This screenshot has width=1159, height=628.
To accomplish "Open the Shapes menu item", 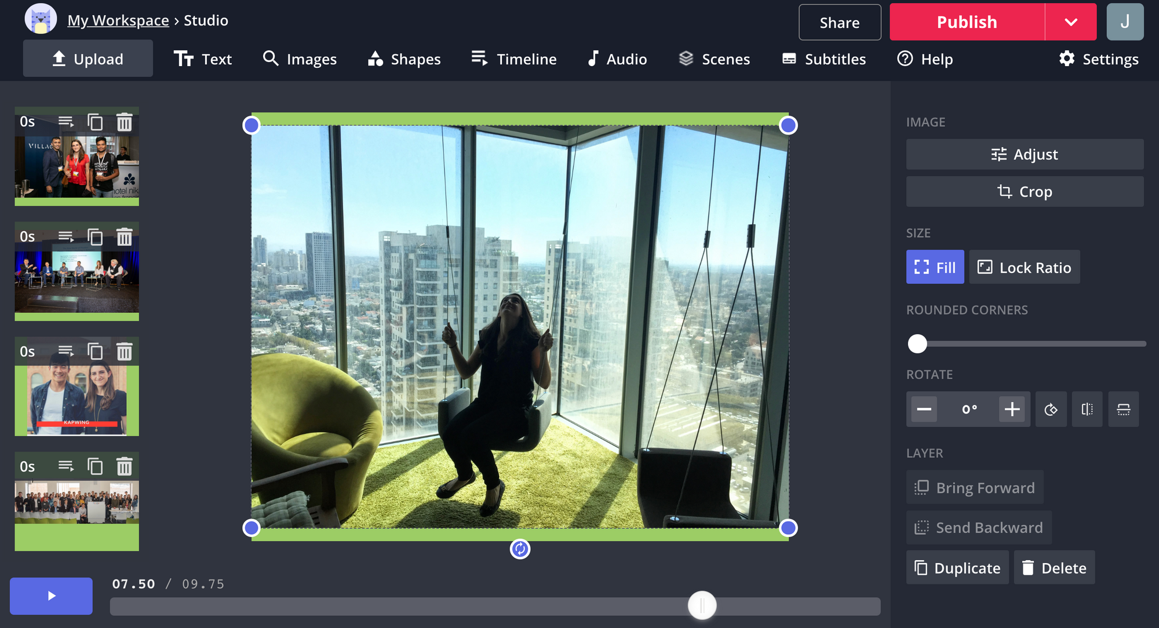I will click(x=404, y=59).
